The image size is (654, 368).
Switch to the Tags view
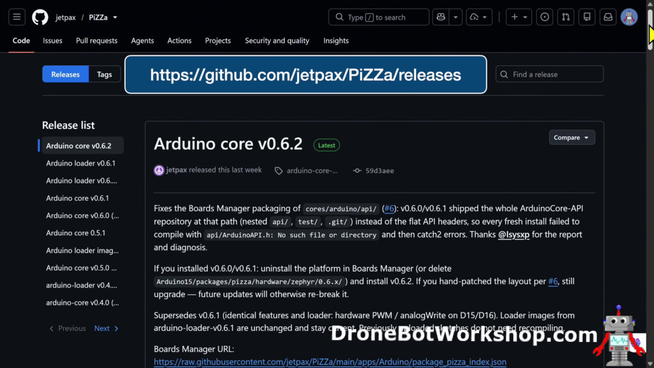click(105, 74)
